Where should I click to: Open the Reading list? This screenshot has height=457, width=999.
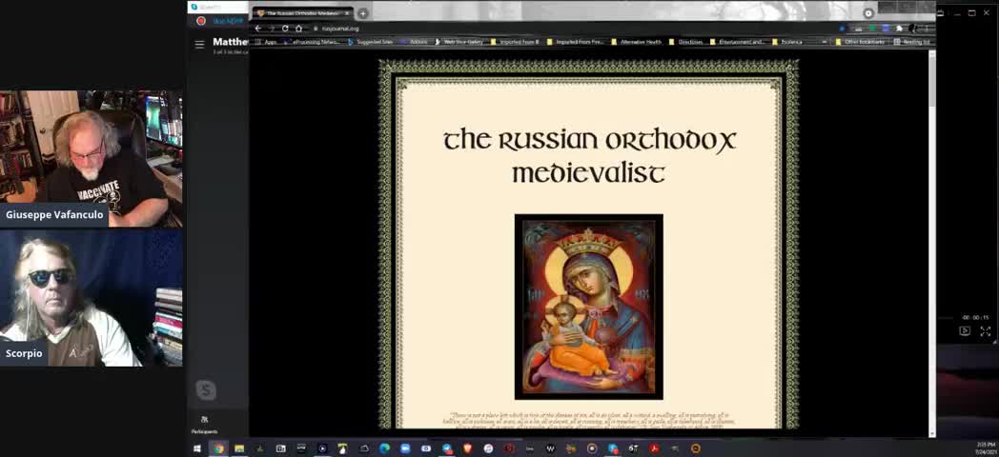[911, 42]
